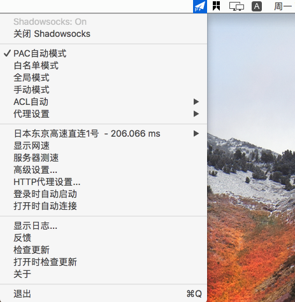The height and width of the screenshot is (302, 295).
Task: Turn off via 关闭 Shadowsocks
Action: (103, 34)
